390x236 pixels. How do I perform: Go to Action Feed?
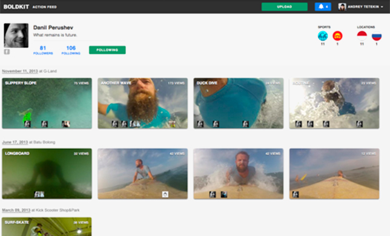(x=45, y=7)
